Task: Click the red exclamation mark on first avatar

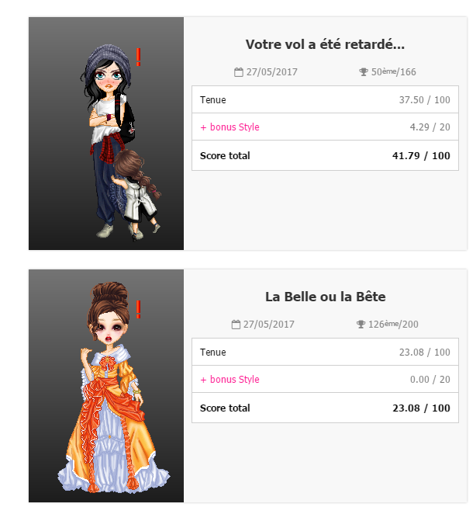Action: click(x=139, y=57)
